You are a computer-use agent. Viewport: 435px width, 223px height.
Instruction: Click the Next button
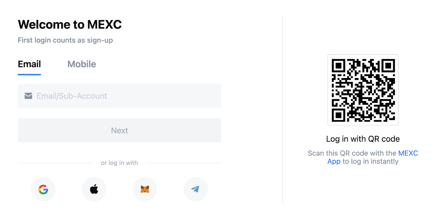(119, 130)
